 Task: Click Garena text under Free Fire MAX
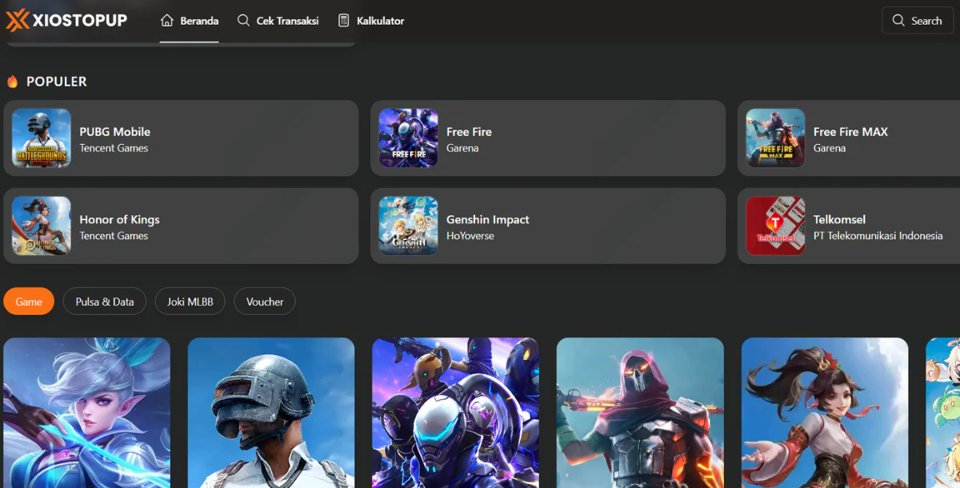[830, 148]
